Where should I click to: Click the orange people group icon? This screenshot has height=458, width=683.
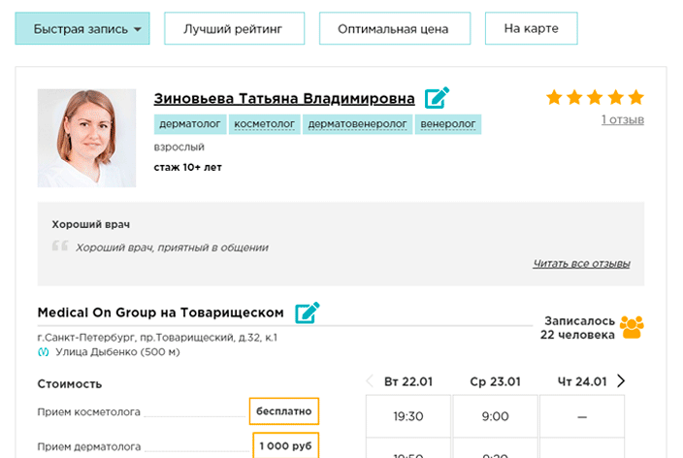[x=633, y=327]
